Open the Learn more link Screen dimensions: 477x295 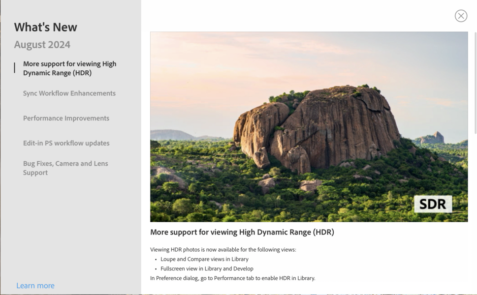[35, 286]
